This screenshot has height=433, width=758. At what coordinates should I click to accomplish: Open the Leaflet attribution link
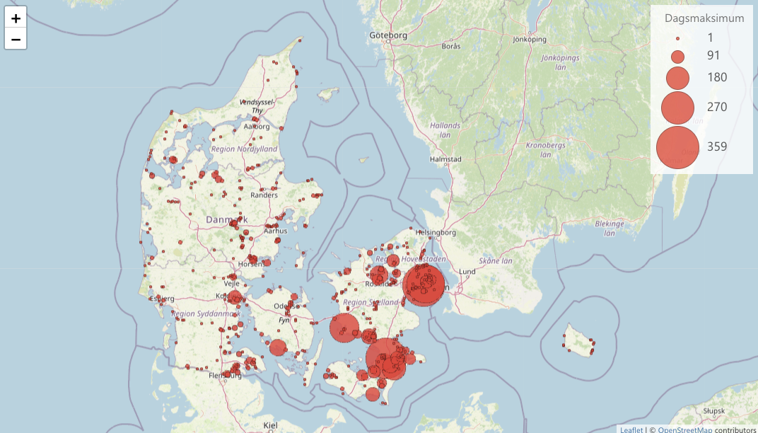click(631, 429)
